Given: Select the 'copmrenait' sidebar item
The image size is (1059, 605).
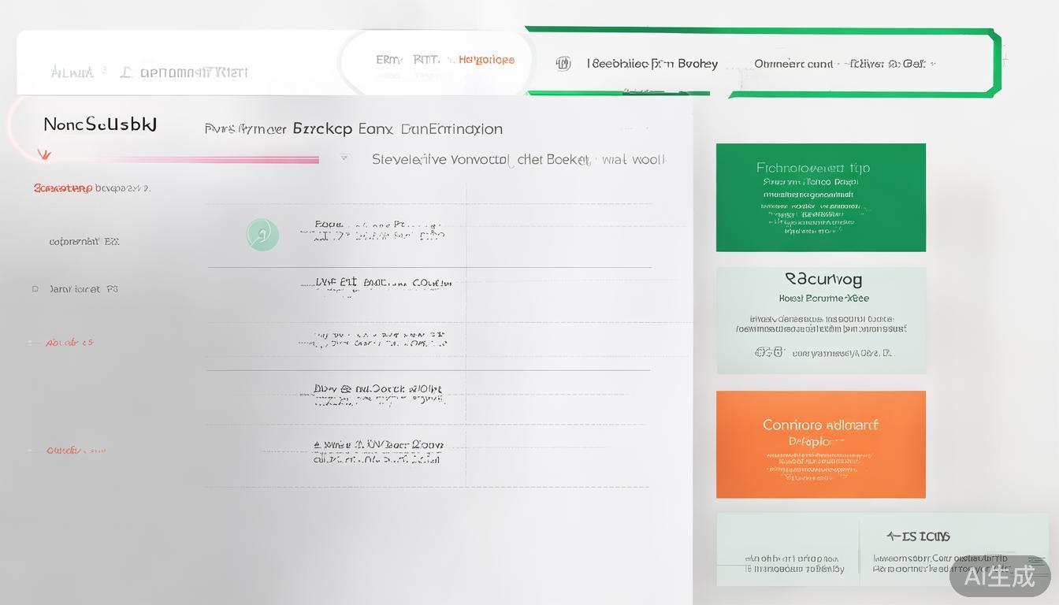Looking at the screenshot, I should [x=84, y=242].
